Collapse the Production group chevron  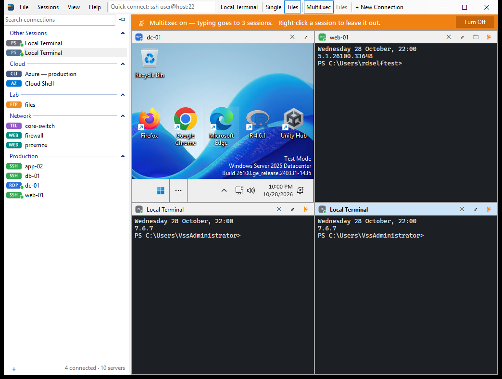point(123,156)
